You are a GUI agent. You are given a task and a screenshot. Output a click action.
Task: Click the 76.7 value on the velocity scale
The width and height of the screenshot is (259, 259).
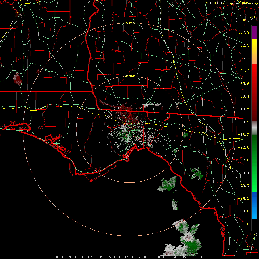point(245,58)
